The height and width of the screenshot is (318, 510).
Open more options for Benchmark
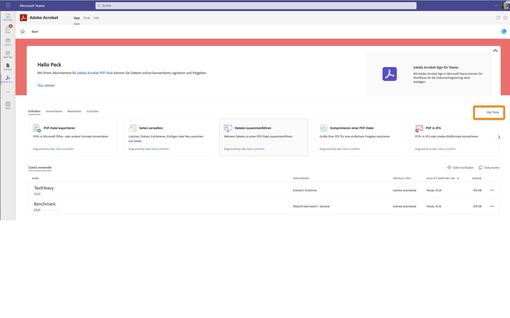click(492, 206)
